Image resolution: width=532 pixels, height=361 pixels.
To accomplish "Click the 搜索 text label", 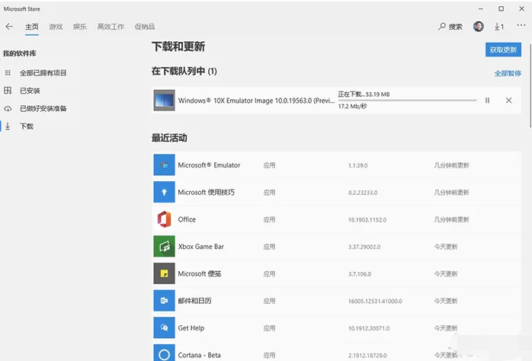I will pyautogui.click(x=456, y=27).
